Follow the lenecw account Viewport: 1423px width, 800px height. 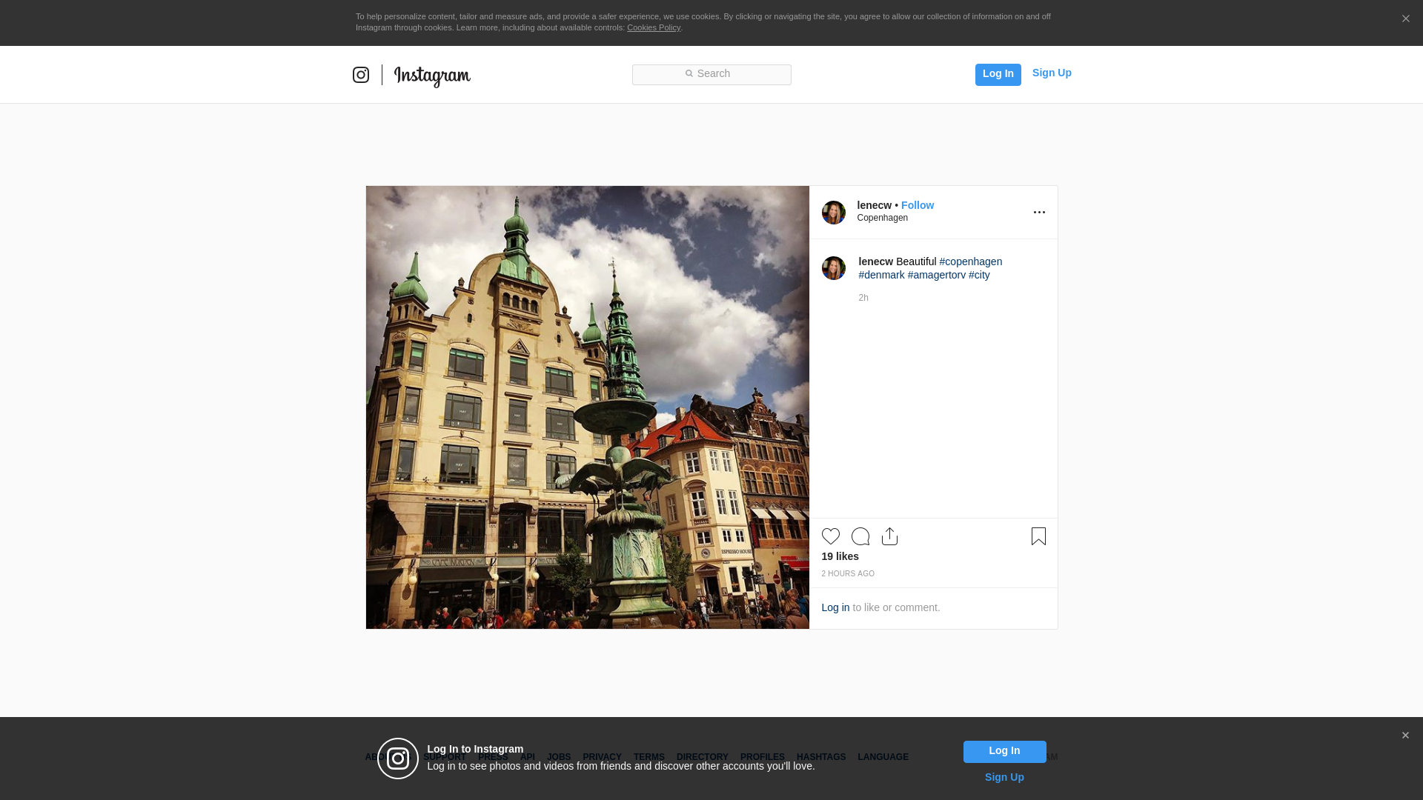(918, 205)
